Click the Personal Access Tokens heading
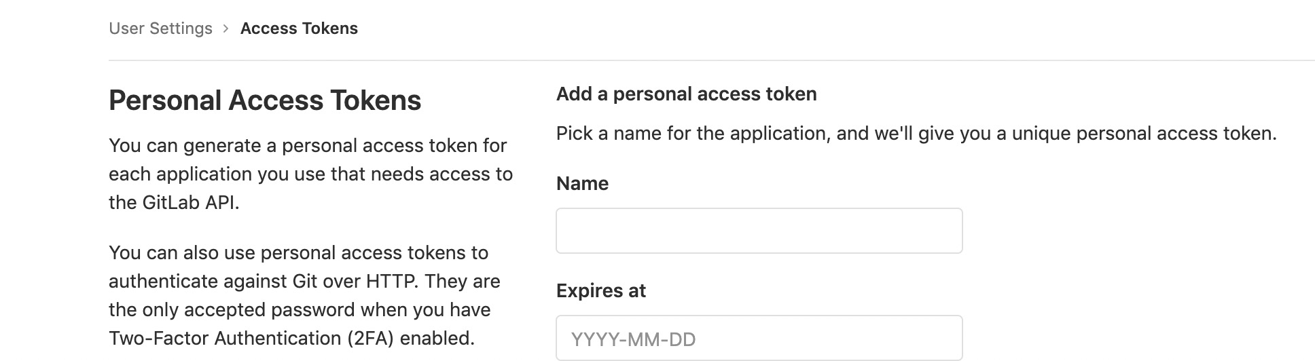This screenshot has width=1315, height=361. (265, 100)
